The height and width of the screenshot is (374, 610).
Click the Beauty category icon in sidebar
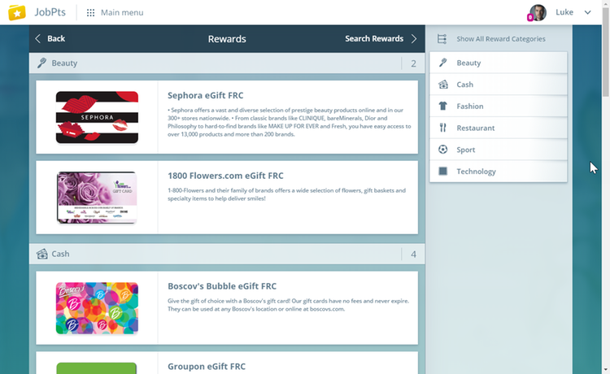coord(442,63)
